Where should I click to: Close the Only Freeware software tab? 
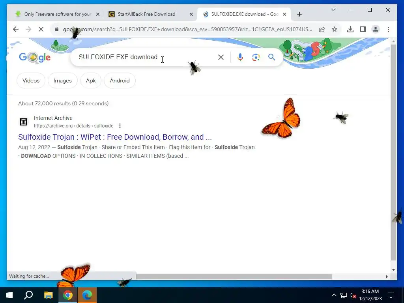point(98,14)
